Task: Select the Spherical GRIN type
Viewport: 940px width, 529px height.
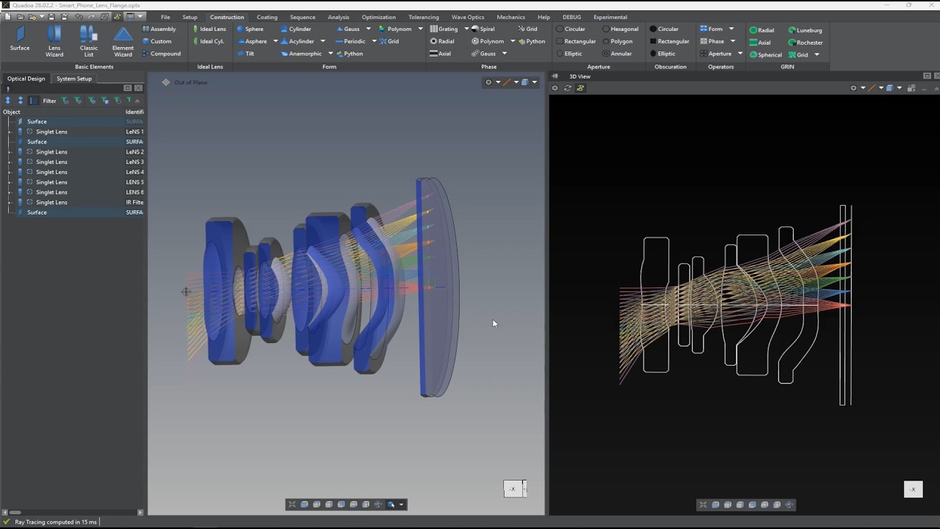Action: tap(765, 55)
